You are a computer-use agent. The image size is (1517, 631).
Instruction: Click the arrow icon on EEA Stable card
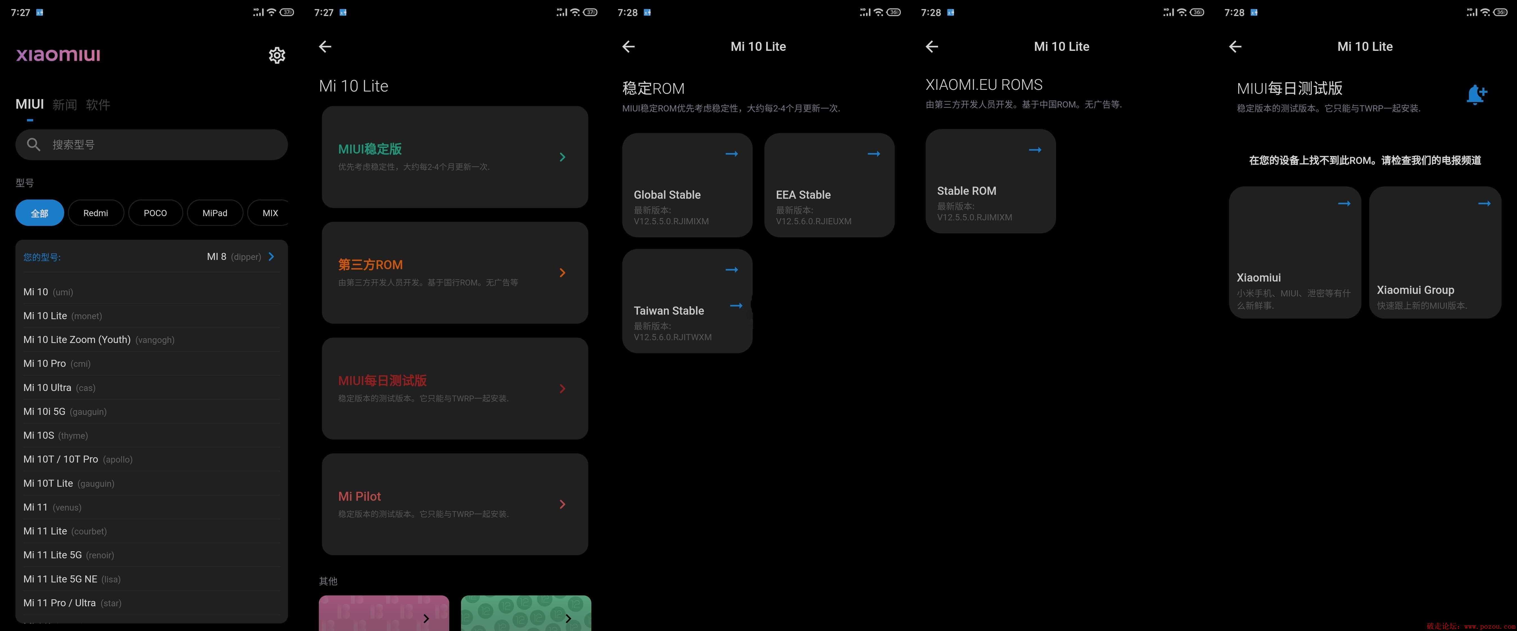tap(874, 154)
